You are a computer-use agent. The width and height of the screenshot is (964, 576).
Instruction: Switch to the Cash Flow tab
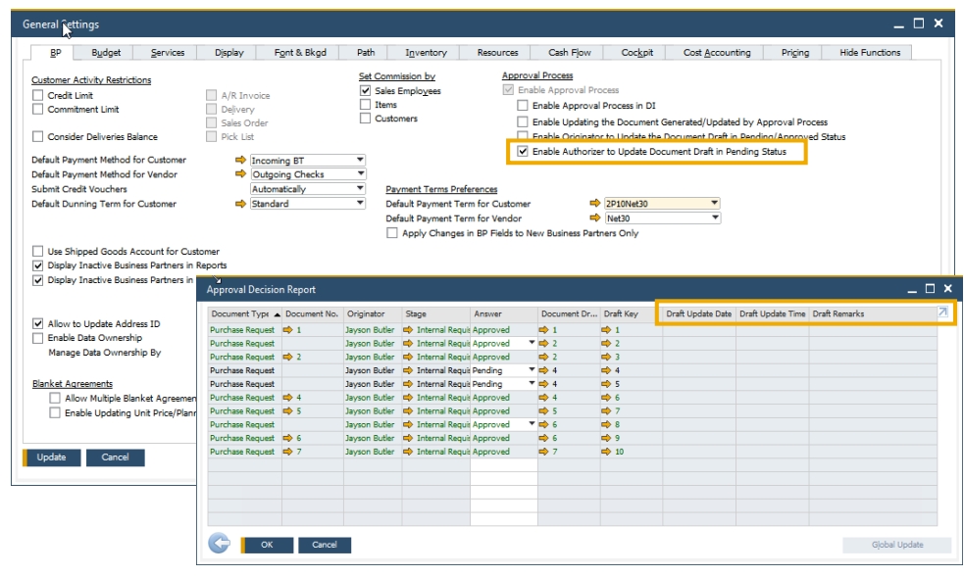pos(570,53)
